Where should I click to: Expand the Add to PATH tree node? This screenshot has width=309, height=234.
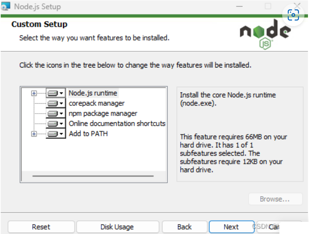click(x=34, y=134)
